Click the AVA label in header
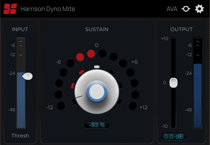This screenshot has width=210, height=145. pos(172,9)
